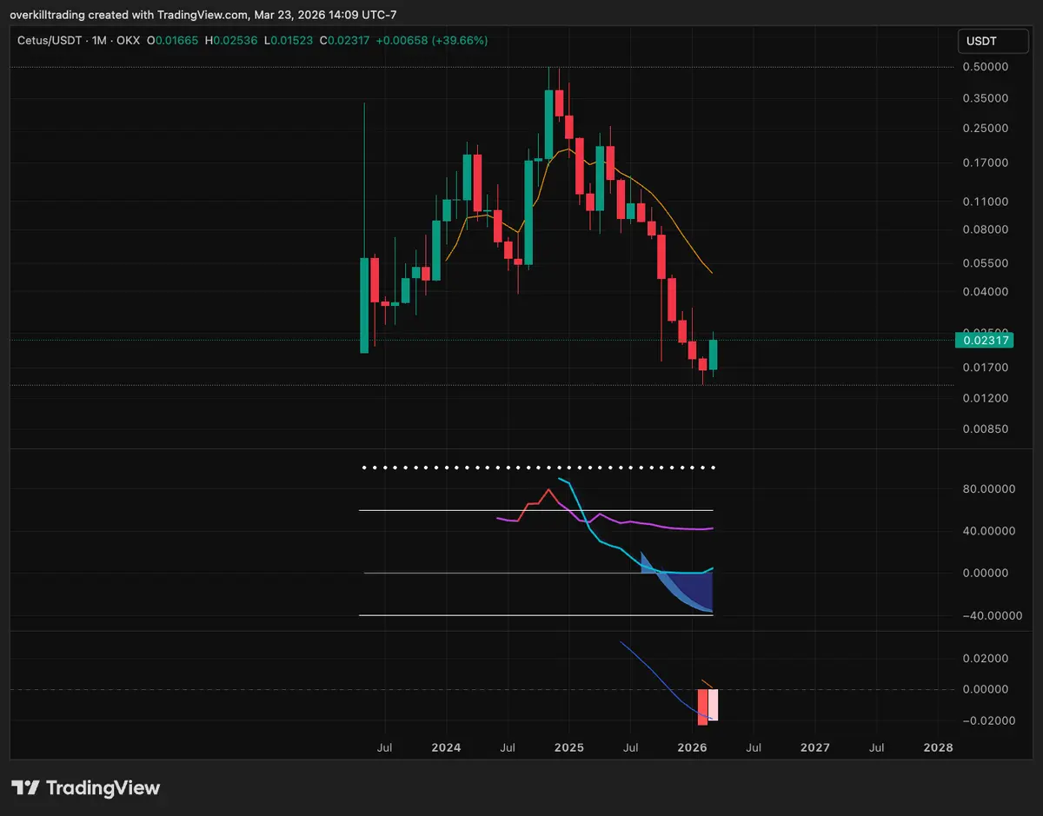Click the 0.00850 price axis label
The image size is (1043, 816).
(984, 428)
